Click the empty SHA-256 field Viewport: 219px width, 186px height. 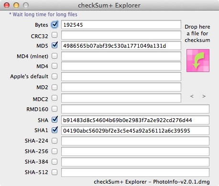[135, 151]
